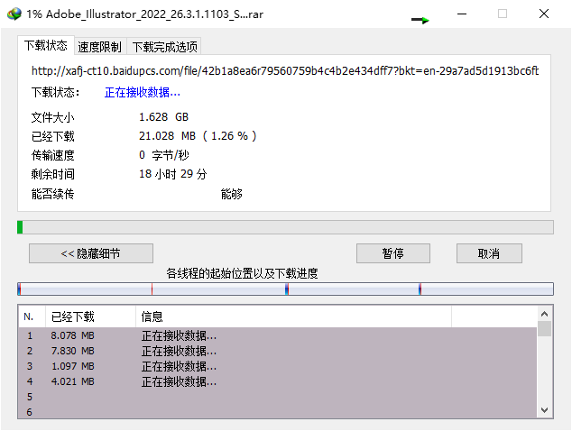Click the downloaded value 21.028 MB (1.26 %)
The height and width of the screenshot is (431, 572).
click(x=198, y=136)
